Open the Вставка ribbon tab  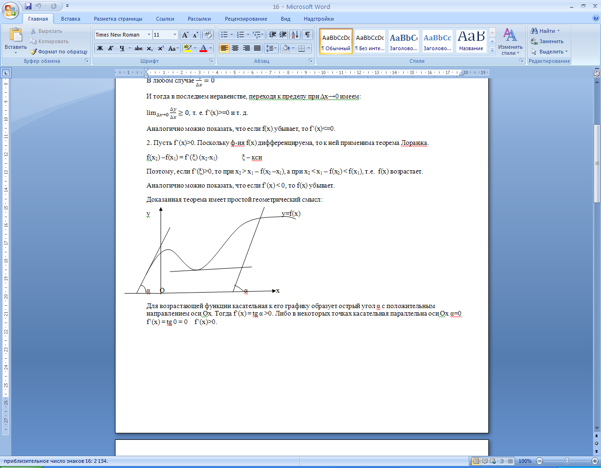pyautogui.click(x=70, y=19)
